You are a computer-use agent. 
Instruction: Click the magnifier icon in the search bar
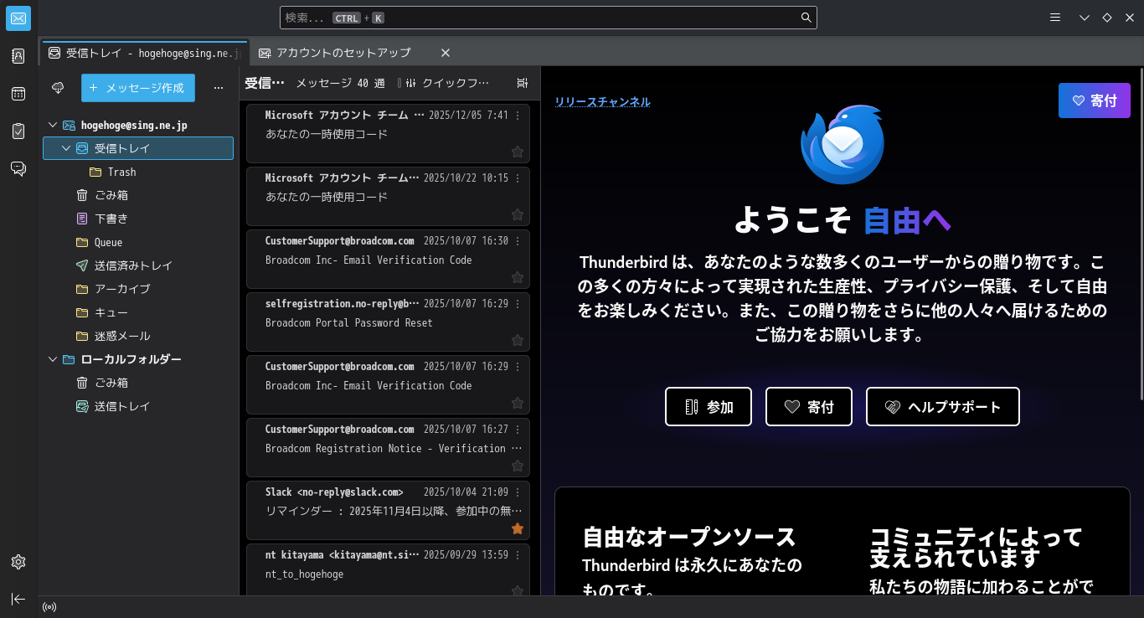coord(806,18)
